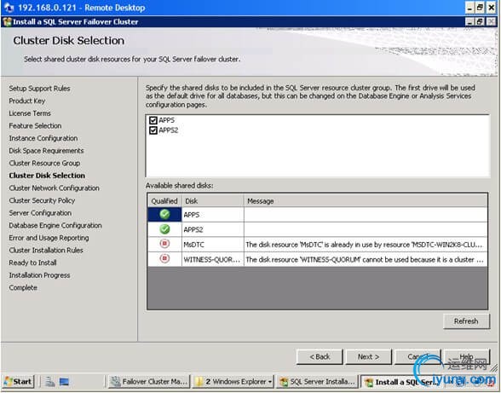Toggle the APPS disk checkbox
Image resolution: width=501 pixels, height=393 pixels.
coord(153,120)
